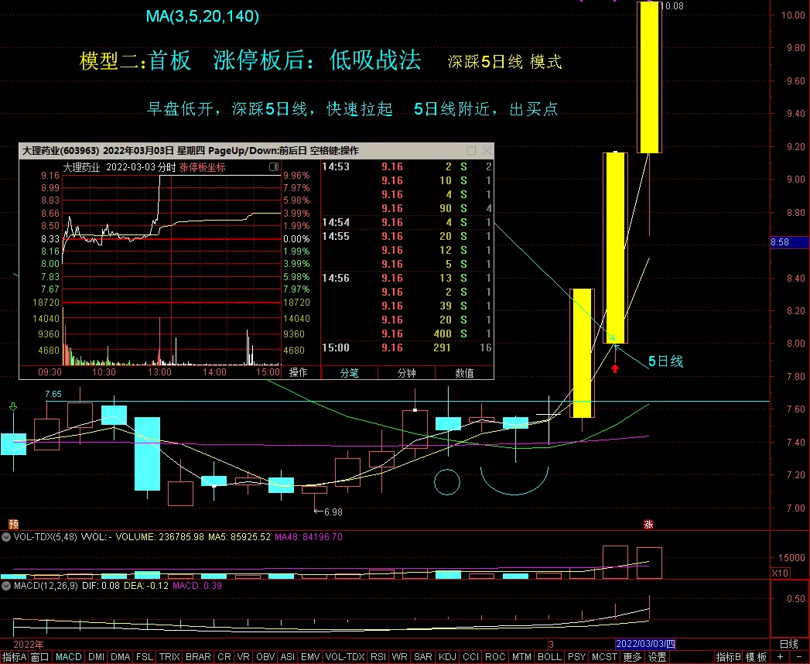Click the minus zoom-out button
The height and width of the screenshot is (664, 810).
pos(797,657)
